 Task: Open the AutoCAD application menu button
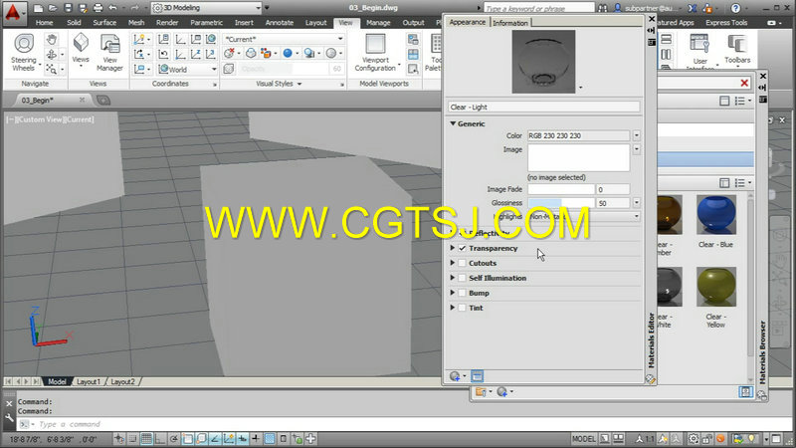(x=13, y=12)
